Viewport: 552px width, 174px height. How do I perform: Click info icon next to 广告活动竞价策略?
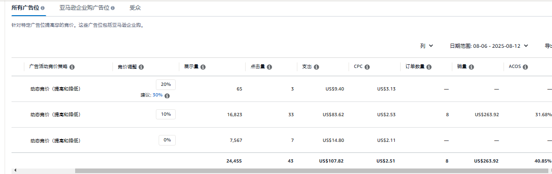coord(72,67)
